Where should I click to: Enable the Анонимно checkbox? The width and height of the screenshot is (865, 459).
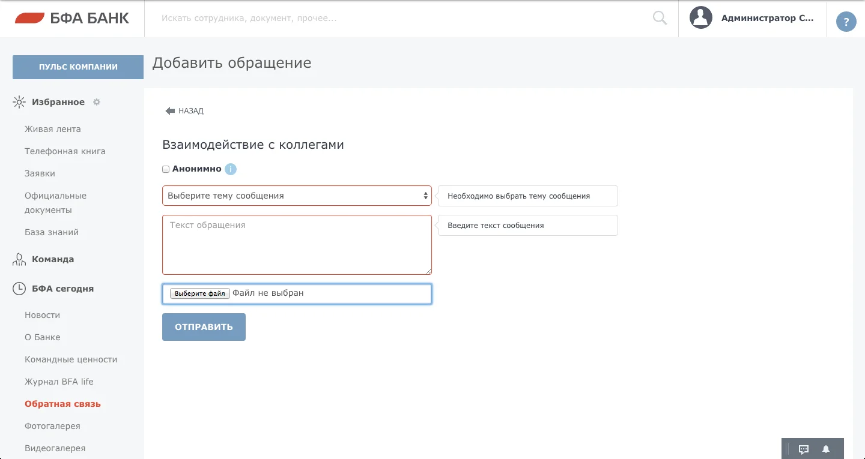coord(166,169)
